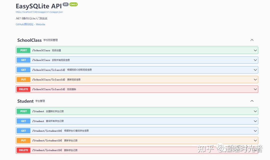Click the GET badge on /SchoolClass
The width and height of the screenshot is (270, 160).
click(23, 60)
